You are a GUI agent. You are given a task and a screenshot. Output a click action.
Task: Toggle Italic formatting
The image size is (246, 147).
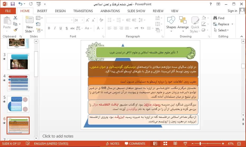point(55,28)
